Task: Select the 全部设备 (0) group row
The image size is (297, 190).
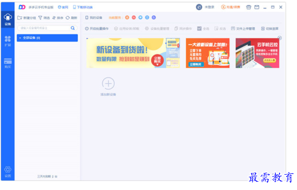Action: tap(47, 38)
